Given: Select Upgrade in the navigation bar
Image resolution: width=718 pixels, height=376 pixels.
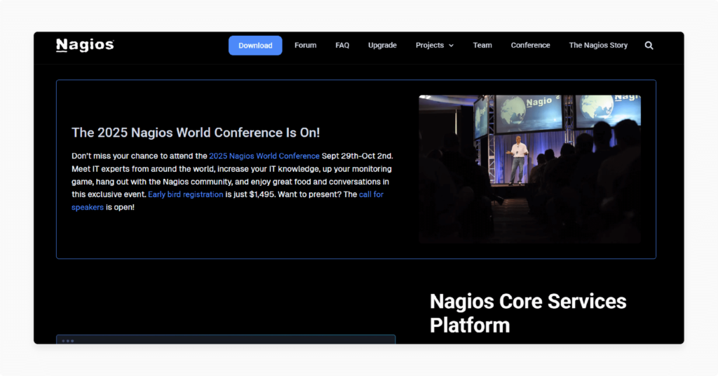Looking at the screenshot, I should coord(382,46).
